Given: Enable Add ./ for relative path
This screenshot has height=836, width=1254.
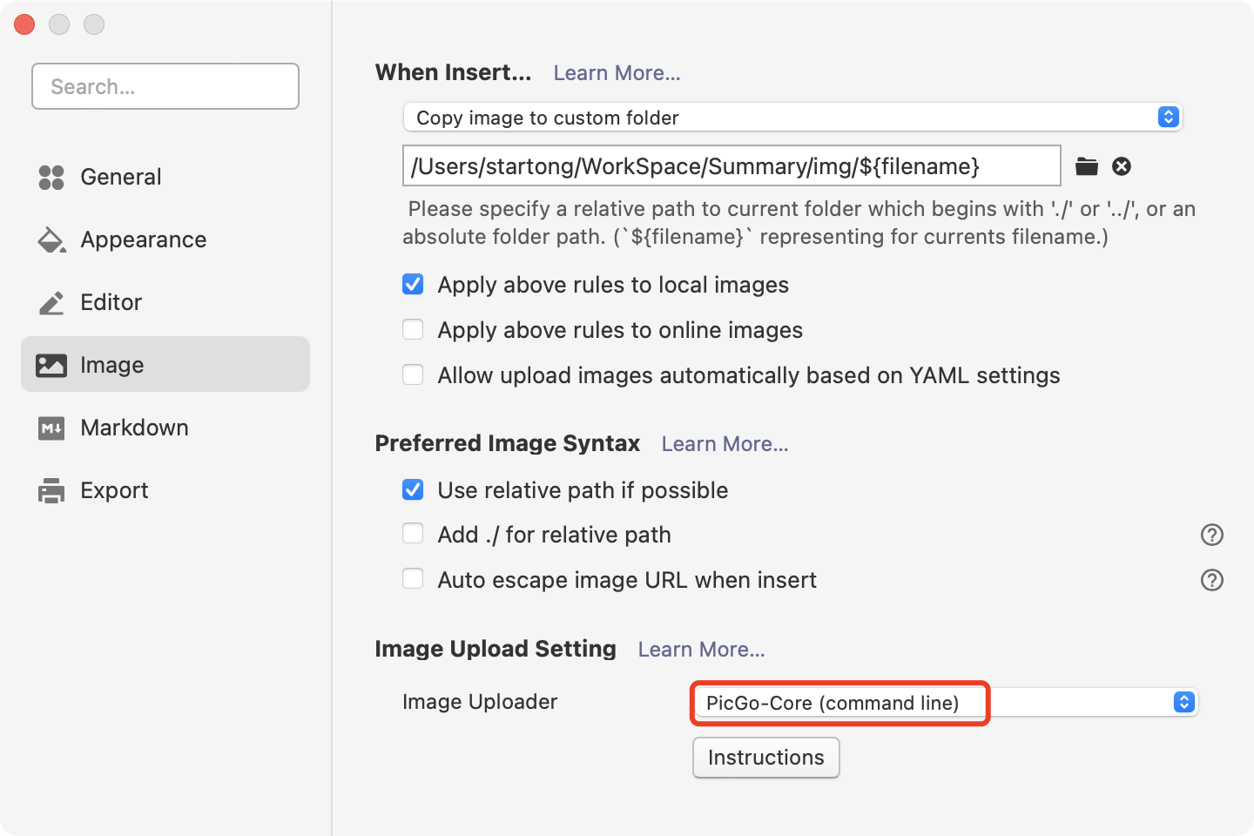Looking at the screenshot, I should point(413,534).
